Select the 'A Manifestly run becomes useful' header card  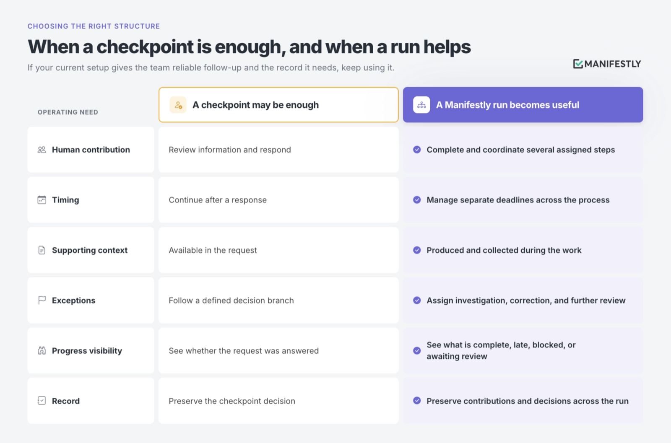pyautogui.click(x=523, y=105)
